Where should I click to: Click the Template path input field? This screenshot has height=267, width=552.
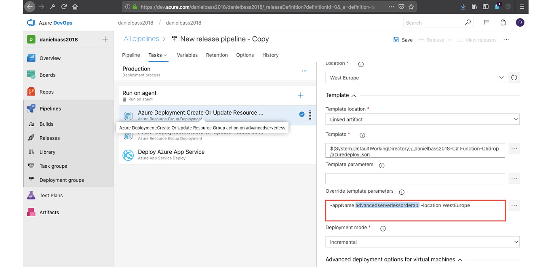click(415, 150)
